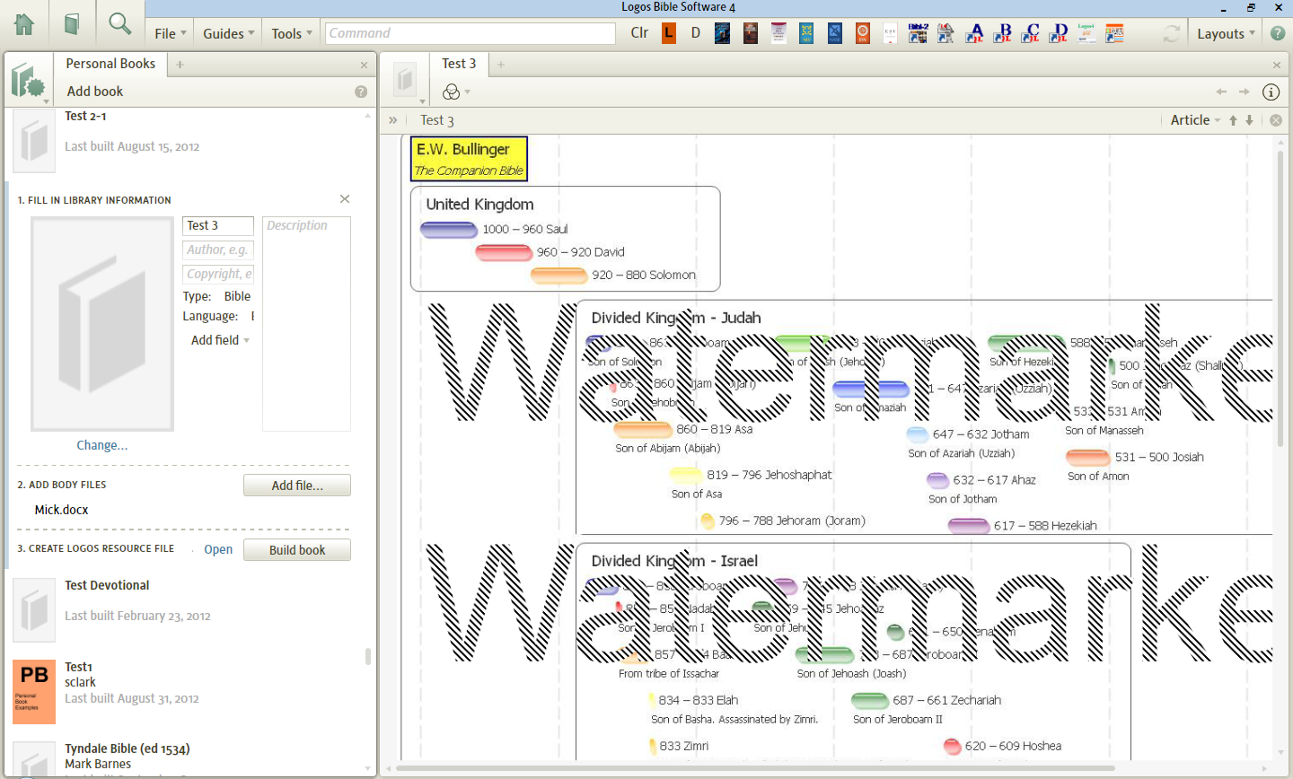Click the sync refresh icon
This screenshot has height=779, width=1293.
coord(1171,33)
